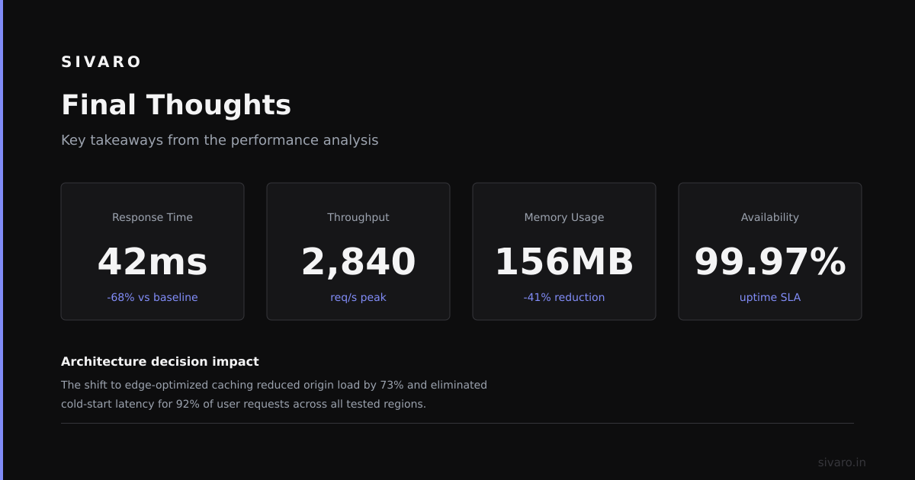This screenshot has width=915, height=480.
Task: Click the 99.97% availability figure
Action: [x=770, y=261]
